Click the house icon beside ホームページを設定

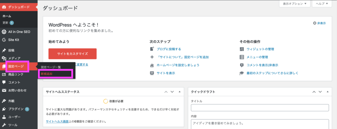click(152, 65)
